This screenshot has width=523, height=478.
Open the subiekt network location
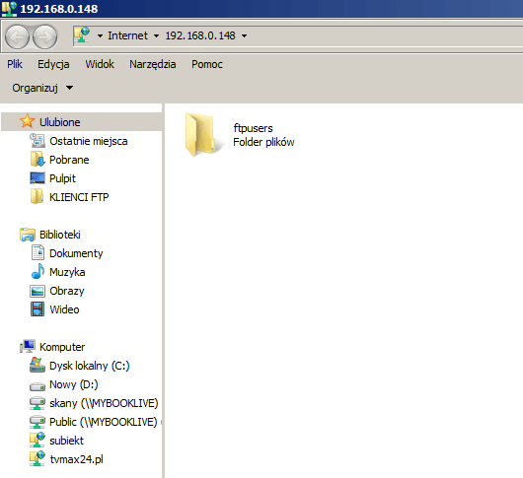tap(66, 441)
